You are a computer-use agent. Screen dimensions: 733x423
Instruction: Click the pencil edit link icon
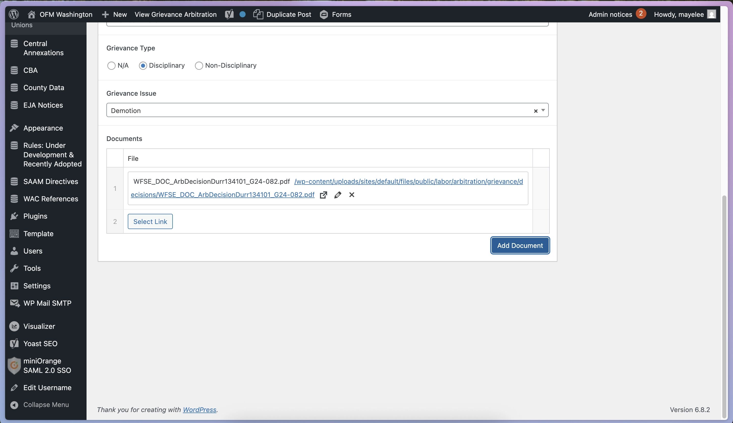[x=337, y=195]
